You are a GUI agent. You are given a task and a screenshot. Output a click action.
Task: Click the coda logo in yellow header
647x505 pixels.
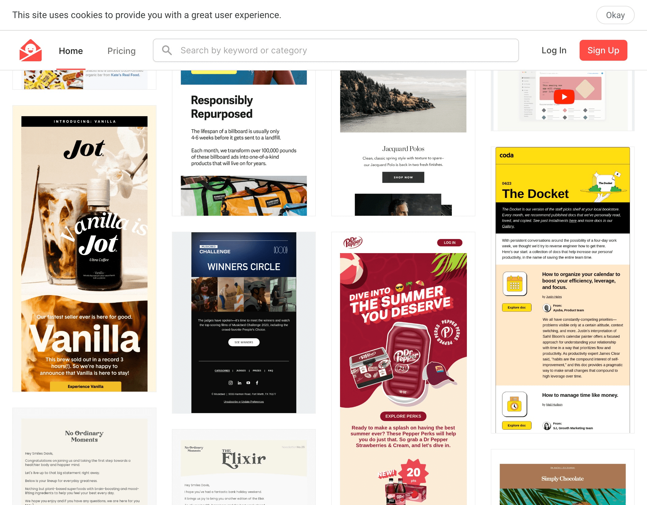[x=506, y=155]
